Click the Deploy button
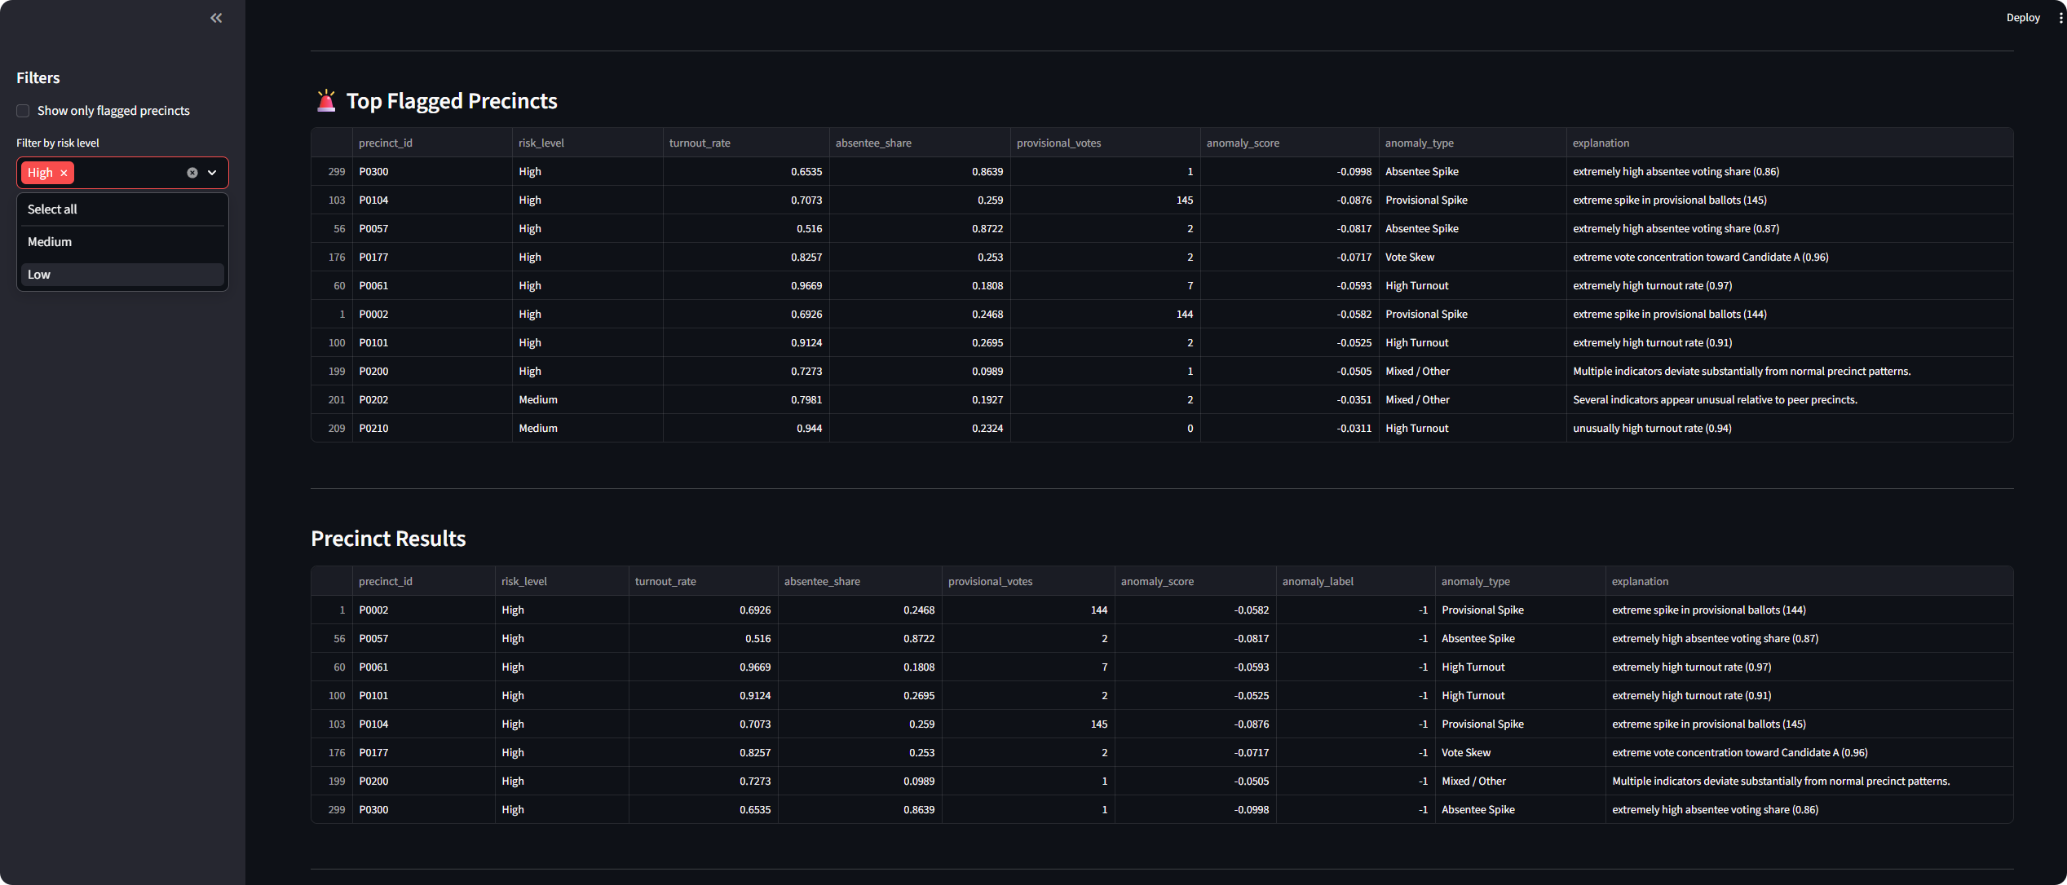This screenshot has width=2067, height=885. coord(2022,18)
